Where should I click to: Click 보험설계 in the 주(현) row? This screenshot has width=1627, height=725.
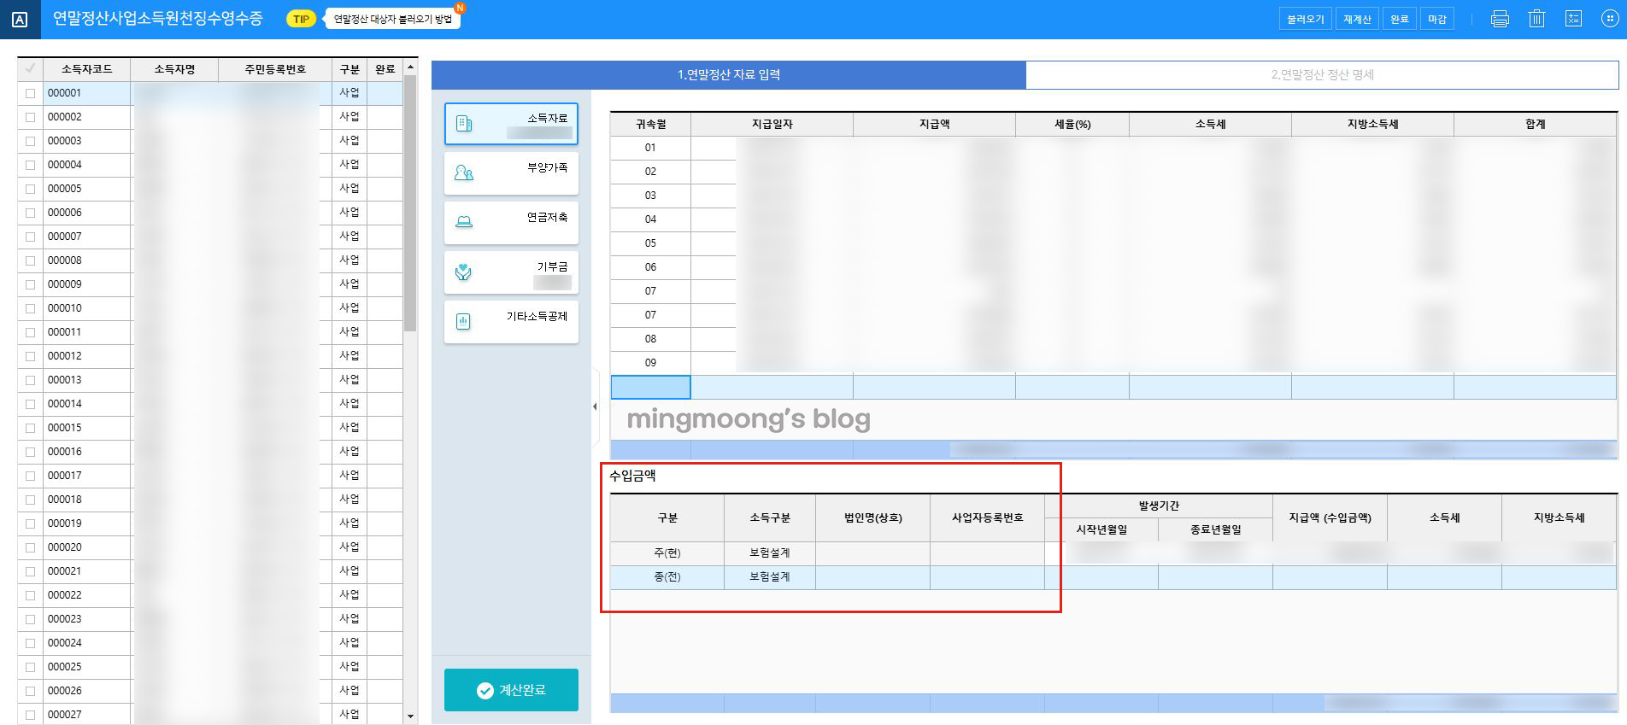click(770, 553)
